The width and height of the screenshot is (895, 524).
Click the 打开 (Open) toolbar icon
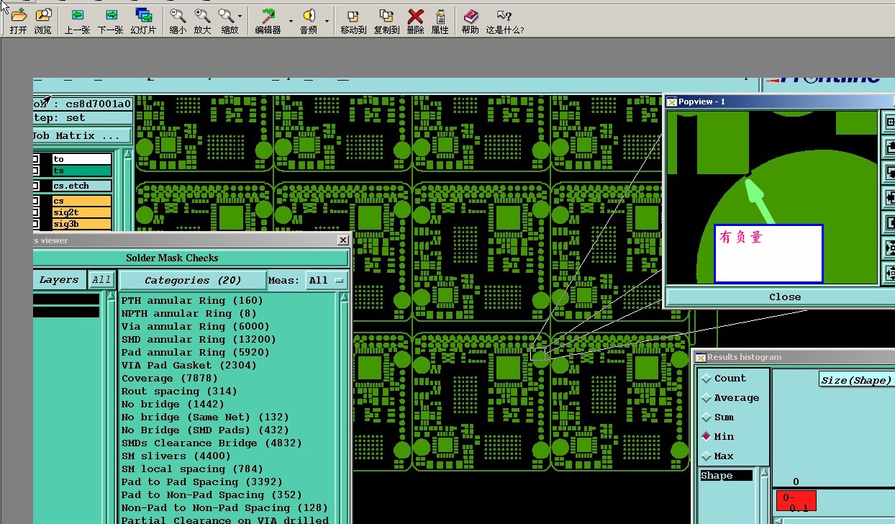tap(19, 16)
